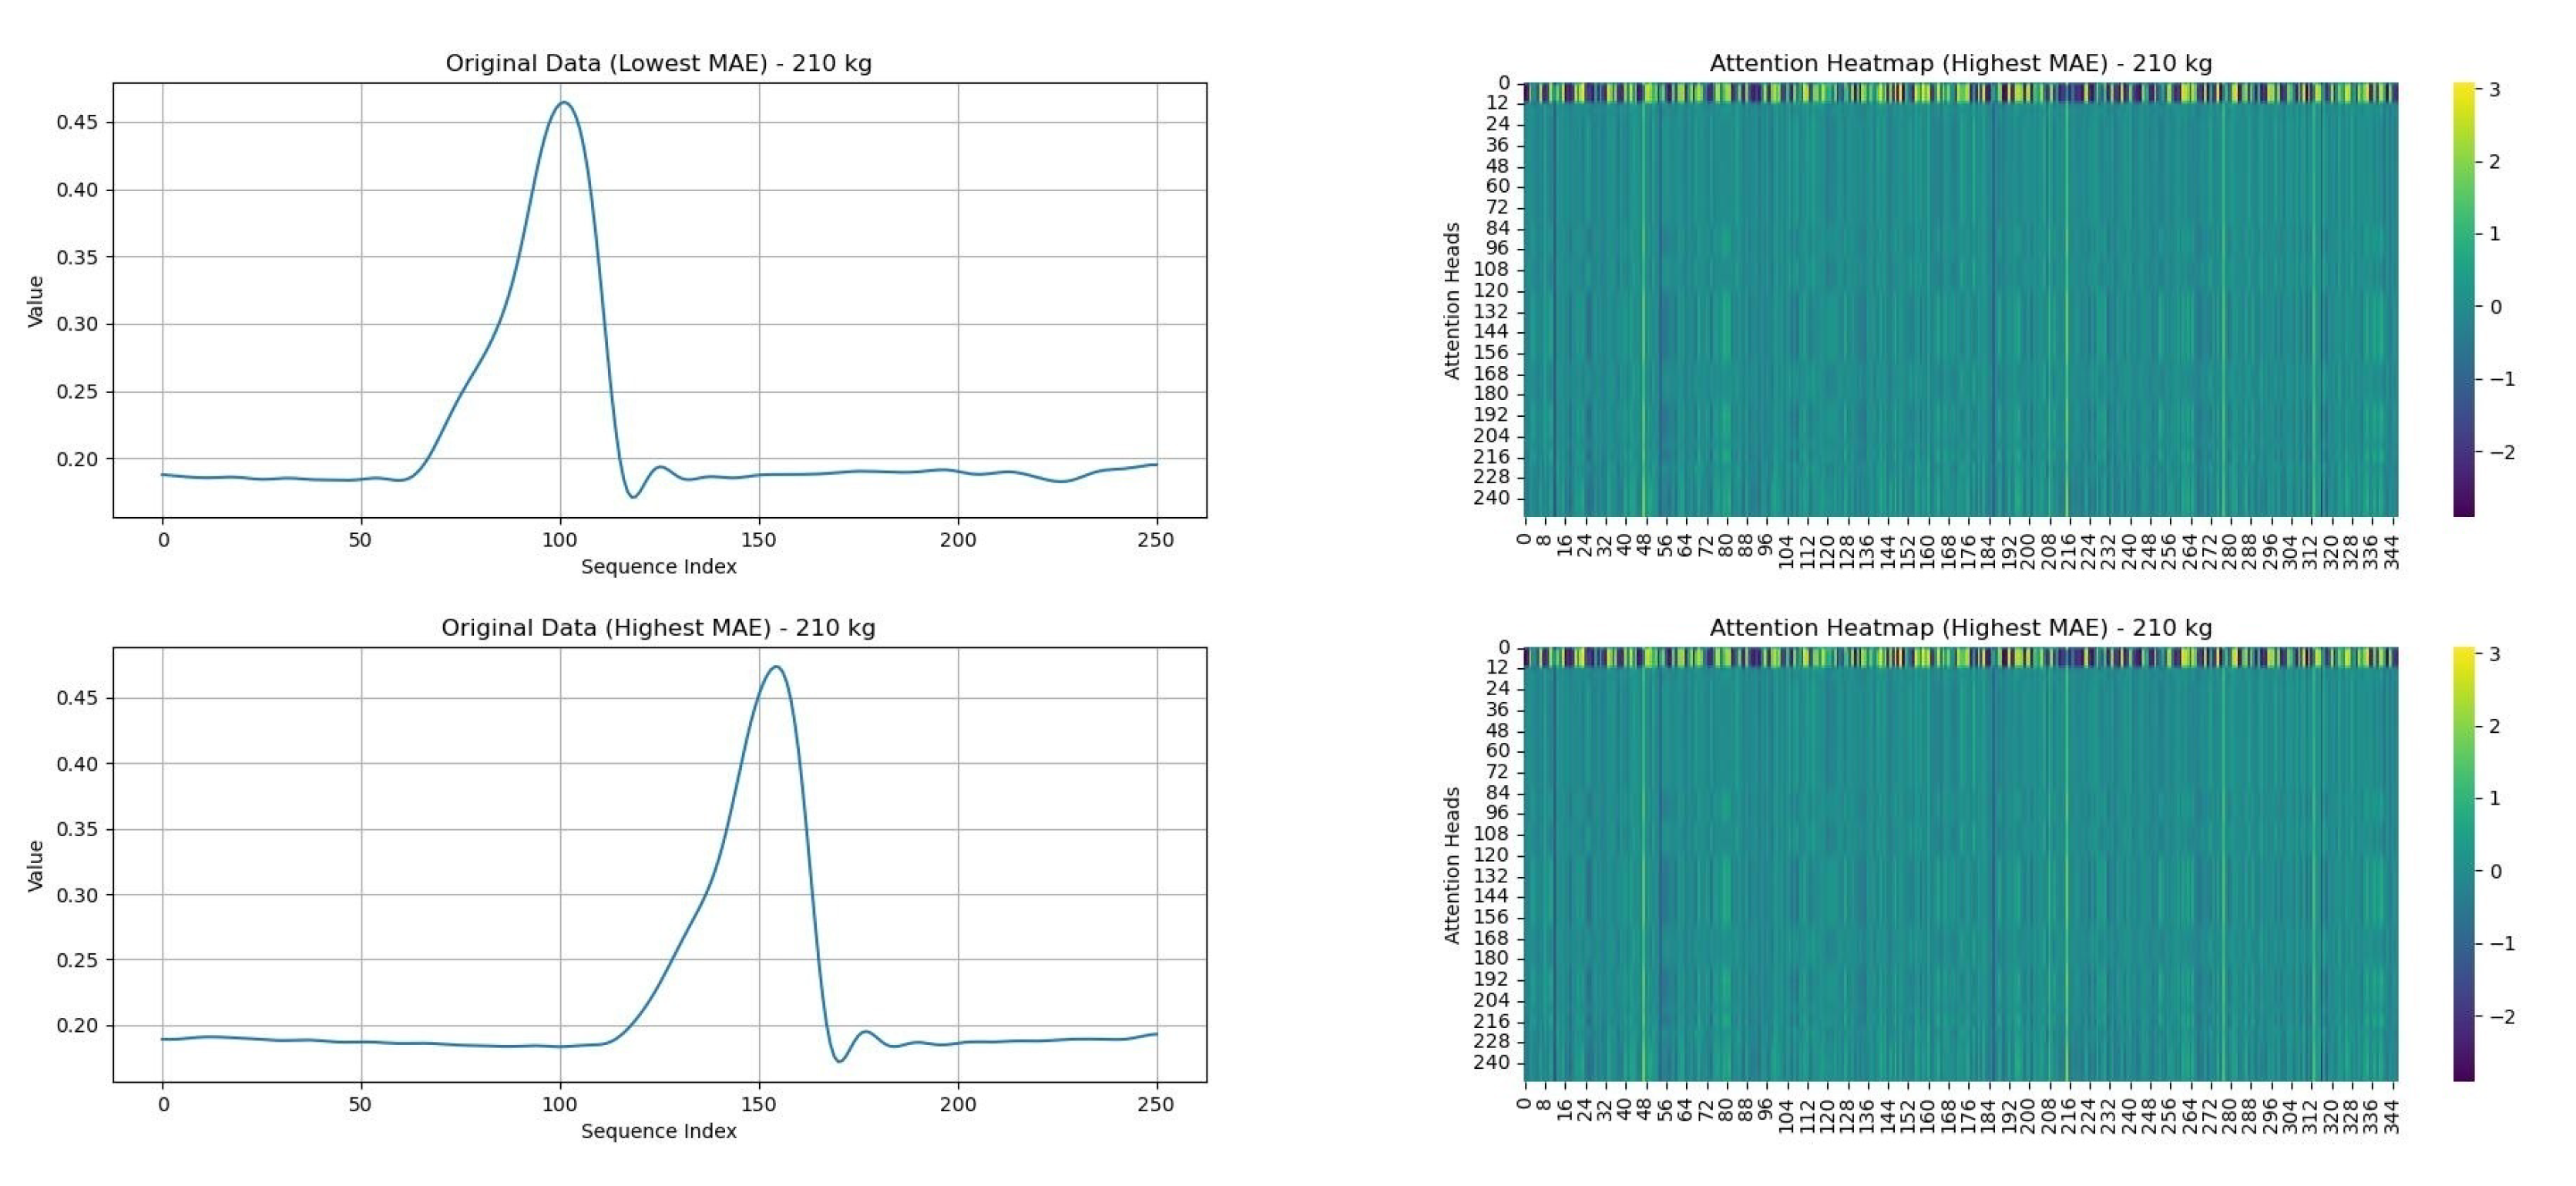Click x-tick '150' on the Highest MAE line plot
Viewport: 2576px width, 1186px height.
759,1104
